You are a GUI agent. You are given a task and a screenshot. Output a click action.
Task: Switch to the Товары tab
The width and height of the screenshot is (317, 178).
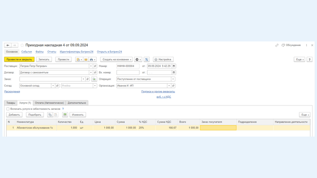pos(11,103)
